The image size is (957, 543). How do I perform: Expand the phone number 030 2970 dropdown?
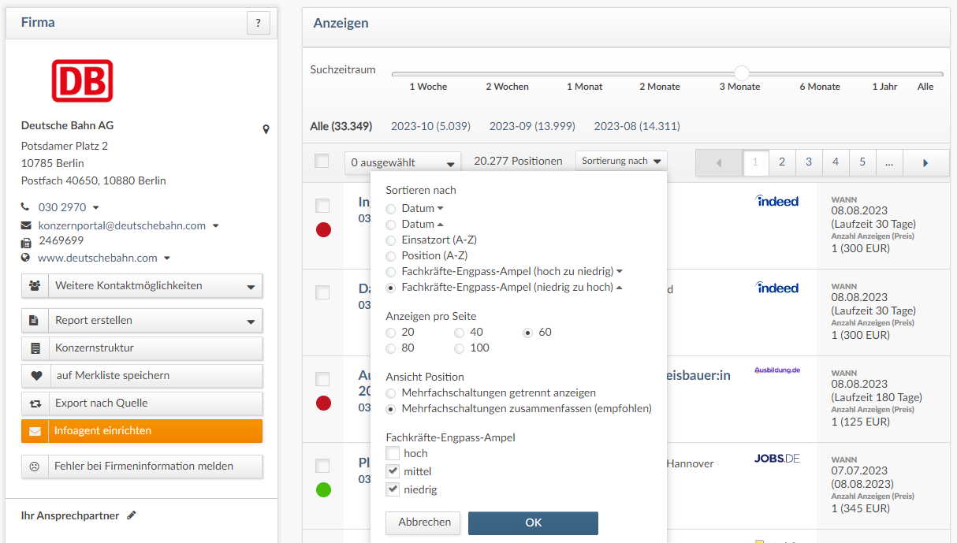point(95,208)
